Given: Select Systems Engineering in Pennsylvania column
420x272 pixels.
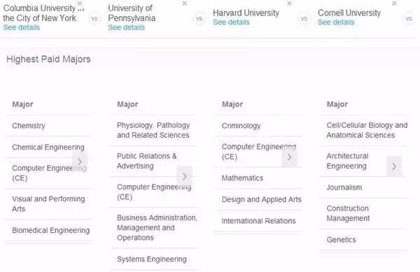Looking at the screenshot, I should pos(152,259).
